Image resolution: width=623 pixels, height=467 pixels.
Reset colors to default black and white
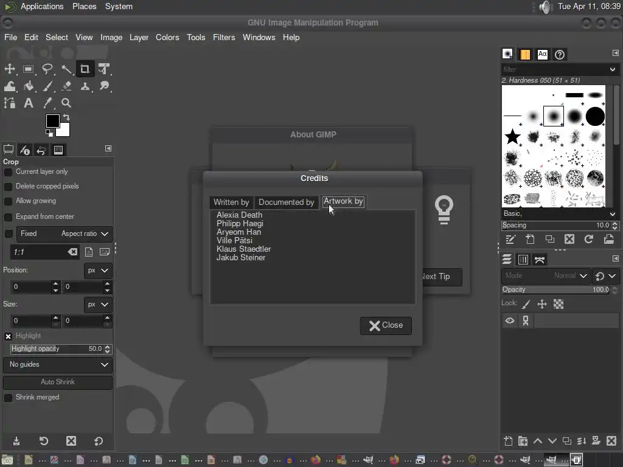coord(49,133)
